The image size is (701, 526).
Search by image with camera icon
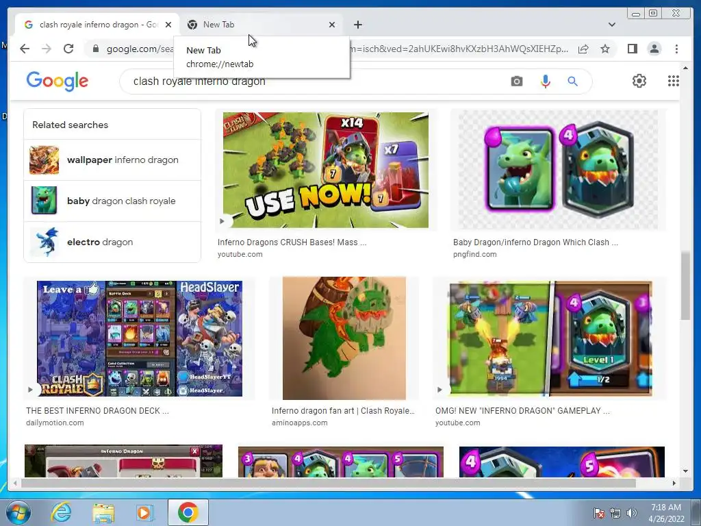[x=516, y=82]
